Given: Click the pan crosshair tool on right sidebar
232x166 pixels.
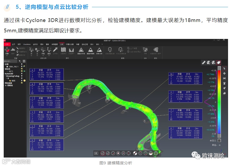Looking at the screenshot, I should click(224, 73).
